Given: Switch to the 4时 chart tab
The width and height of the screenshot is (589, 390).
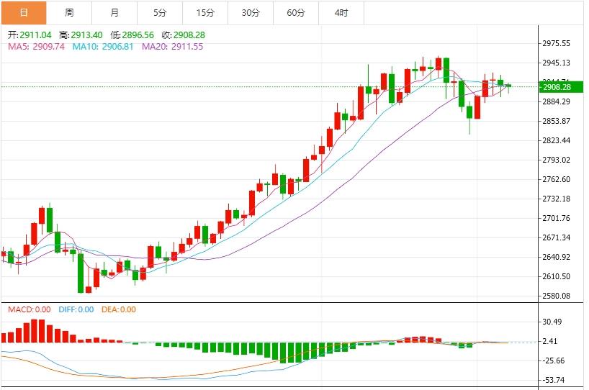Looking at the screenshot, I should 341,12.
